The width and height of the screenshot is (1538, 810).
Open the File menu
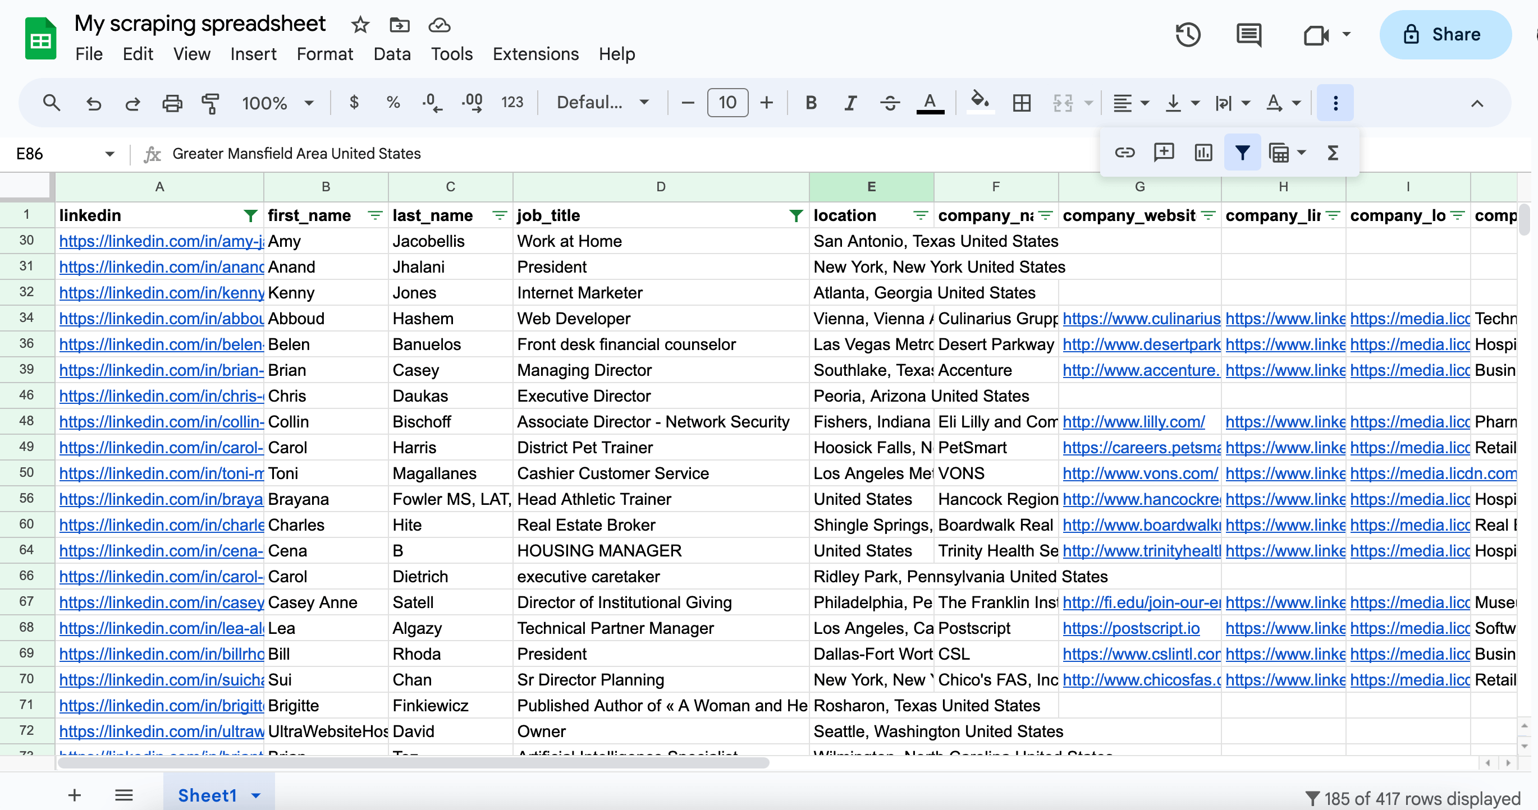click(89, 54)
